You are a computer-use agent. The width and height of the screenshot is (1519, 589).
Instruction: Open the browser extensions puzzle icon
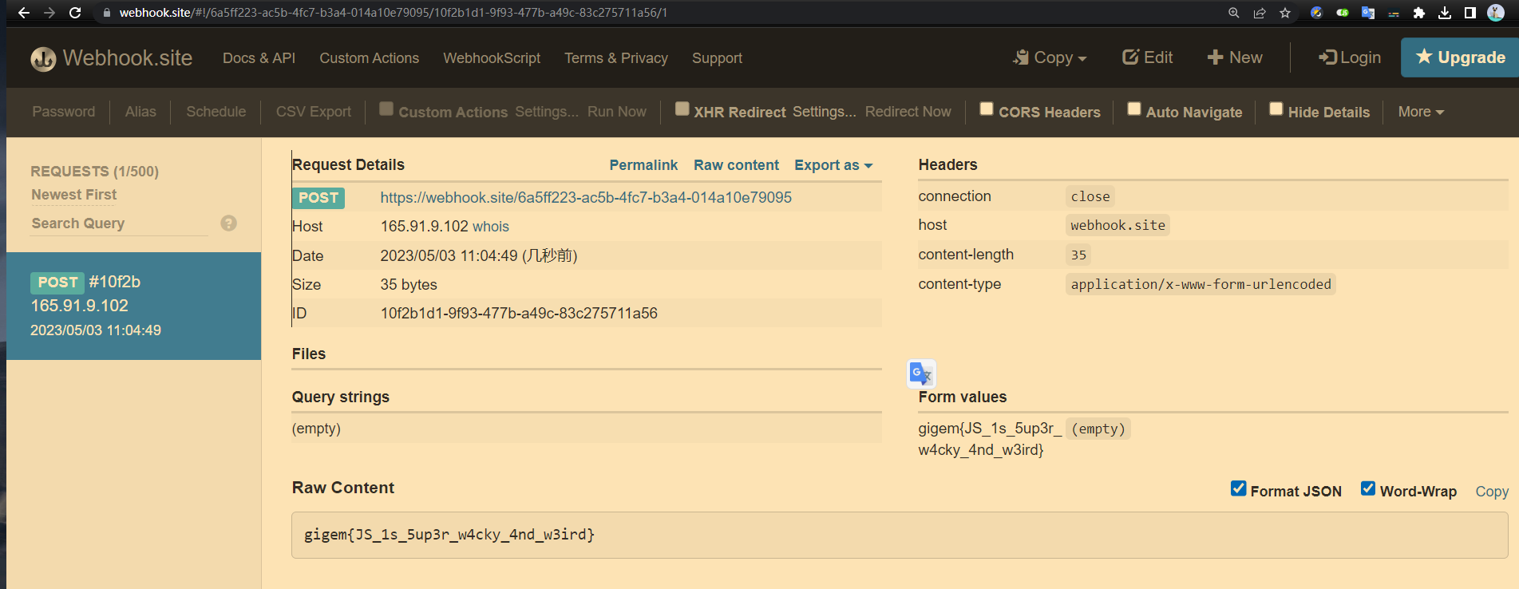(x=1419, y=13)
